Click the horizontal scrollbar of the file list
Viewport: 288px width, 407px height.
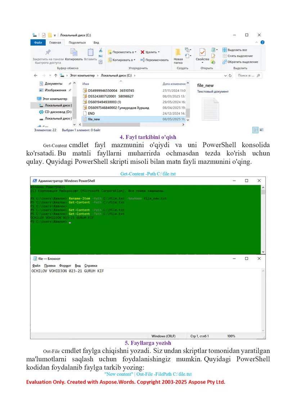pos(111,125)
